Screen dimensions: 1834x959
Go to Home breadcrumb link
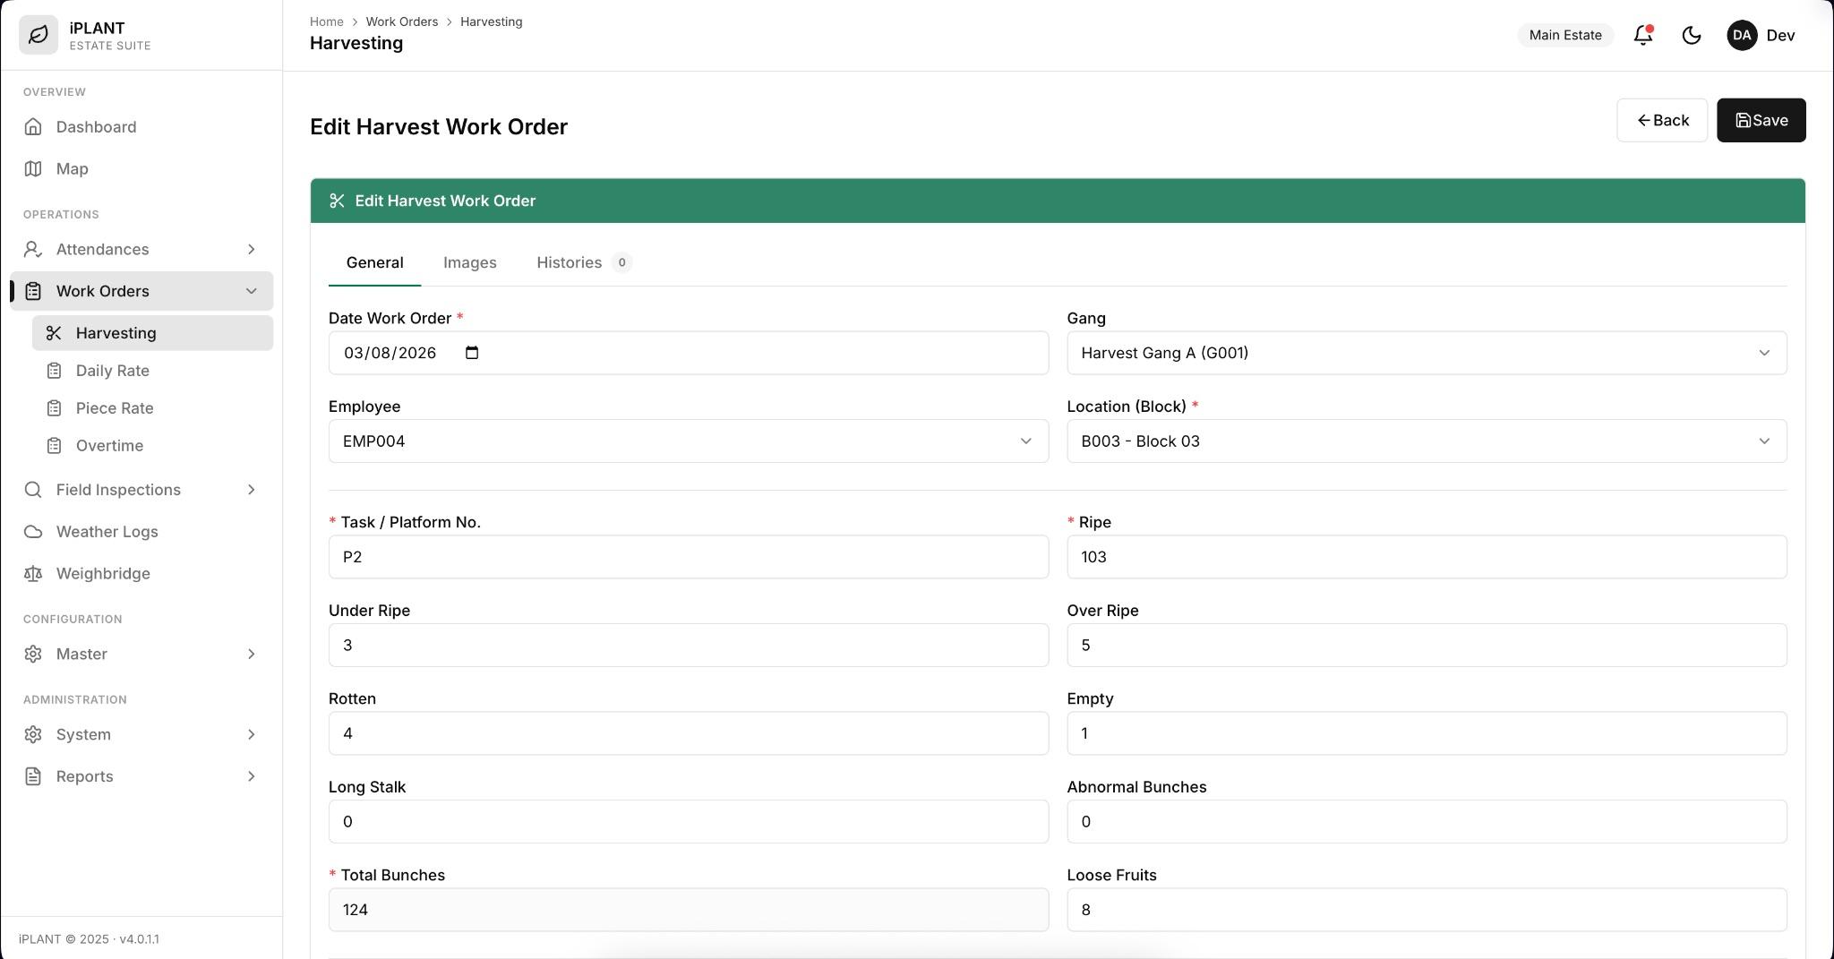pos(327,21)
